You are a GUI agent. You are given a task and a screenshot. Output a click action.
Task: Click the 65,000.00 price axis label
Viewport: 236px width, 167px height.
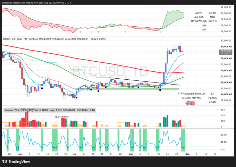[x=226, y=82]
